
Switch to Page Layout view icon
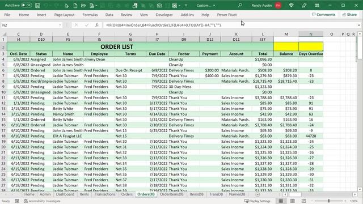pos(293,201)
